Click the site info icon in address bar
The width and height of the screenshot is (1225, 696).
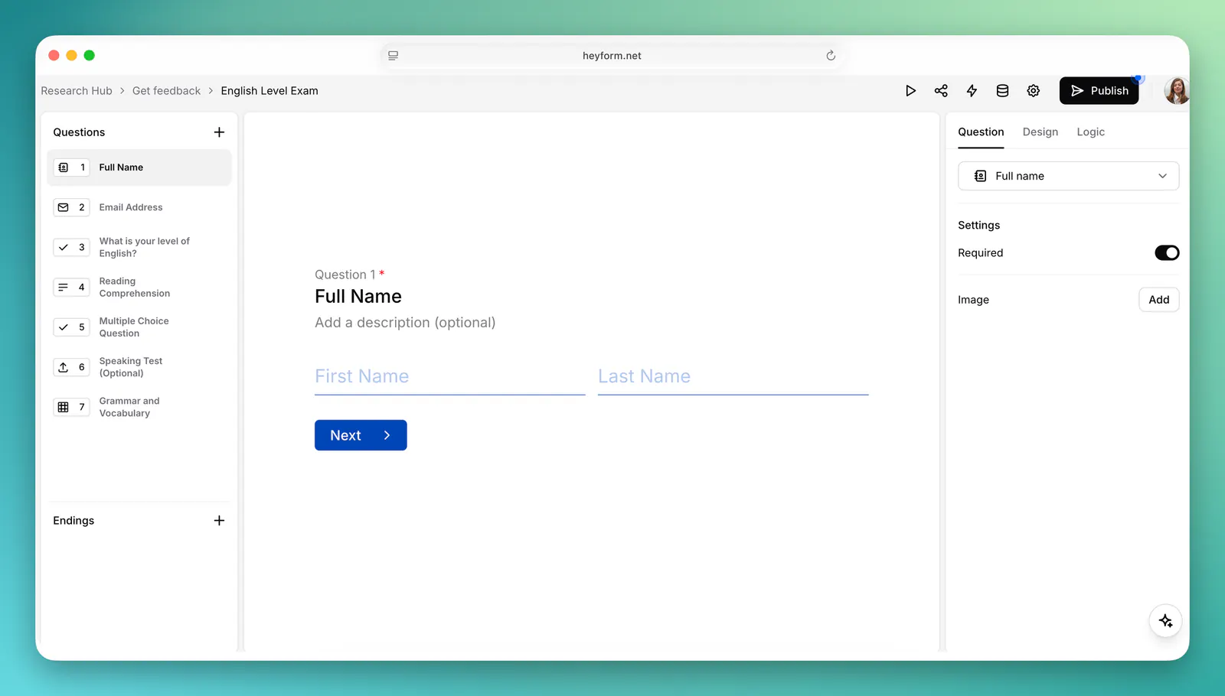tap(393, 56)
